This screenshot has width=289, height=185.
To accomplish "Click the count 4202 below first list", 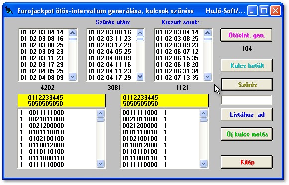I will 47,88.
